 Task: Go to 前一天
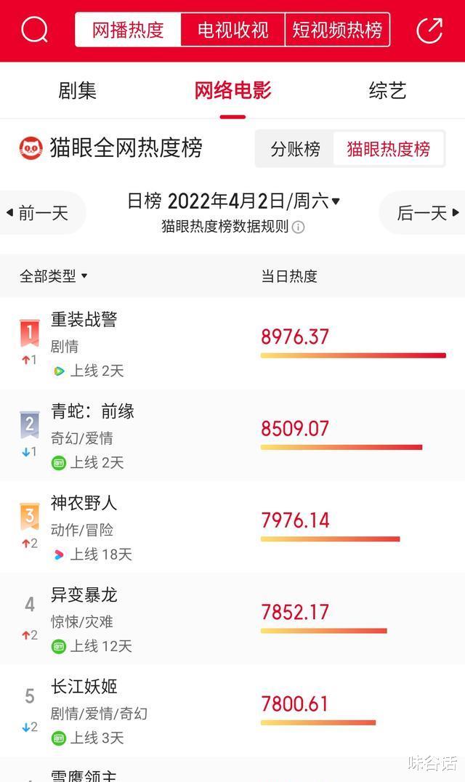[42, 213]
